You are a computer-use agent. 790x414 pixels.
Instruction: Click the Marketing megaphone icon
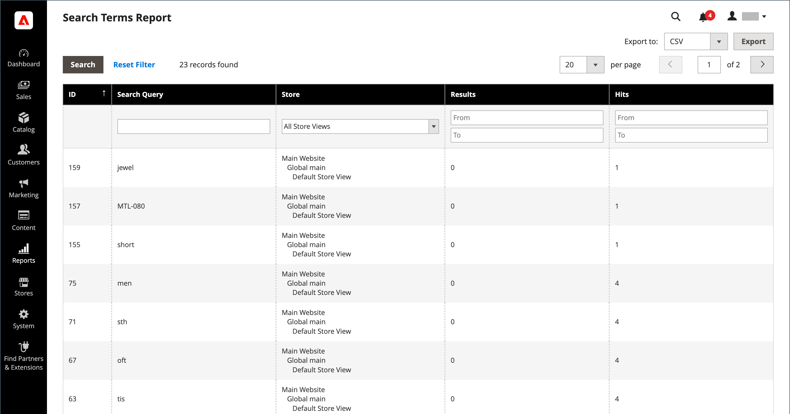point(23,183)
